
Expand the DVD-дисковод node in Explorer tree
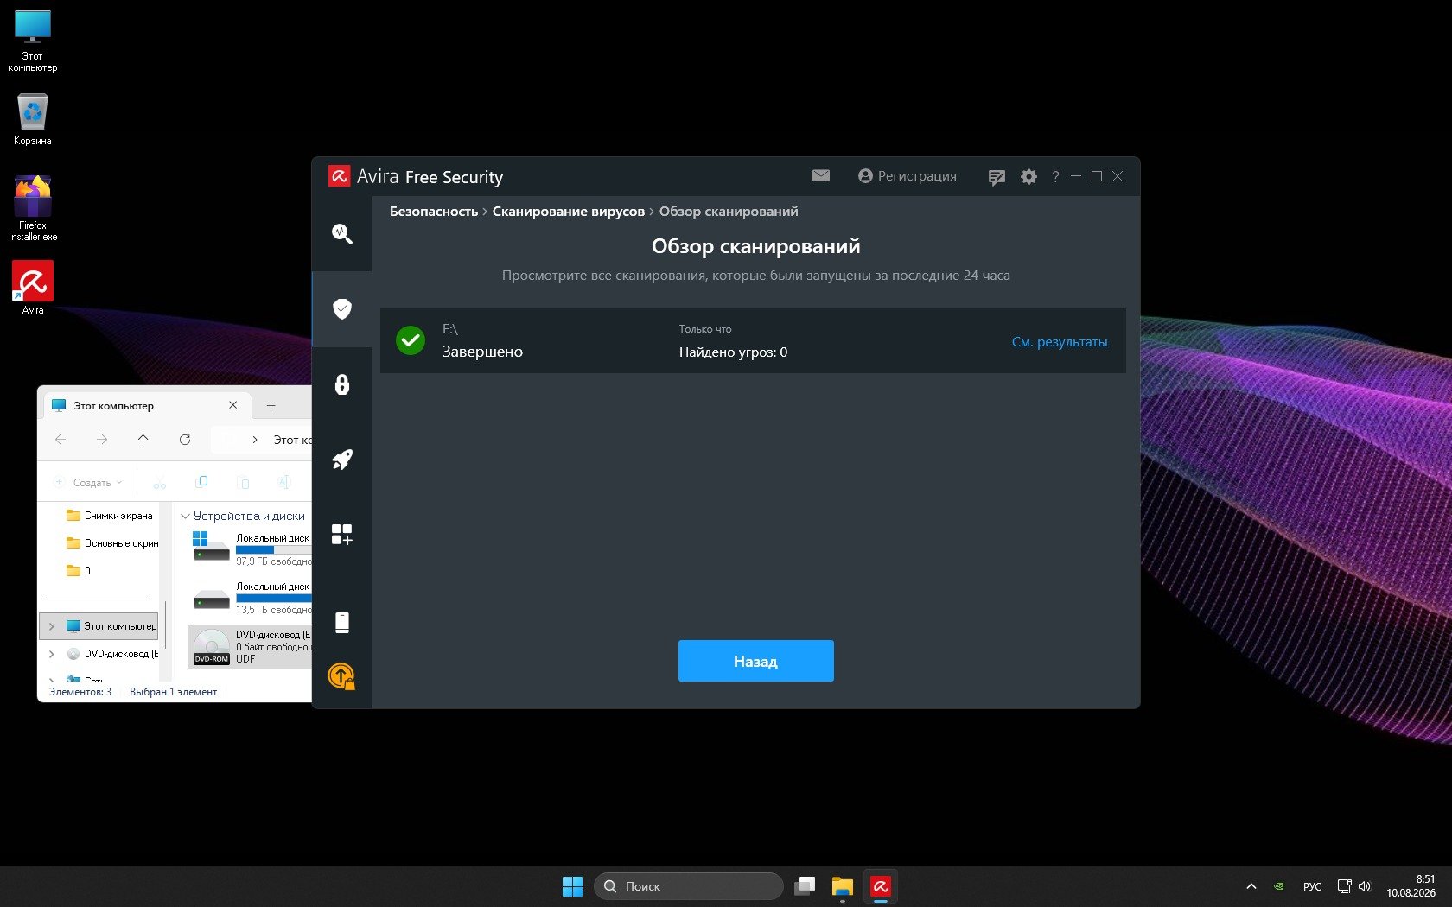tap(51, 654)
